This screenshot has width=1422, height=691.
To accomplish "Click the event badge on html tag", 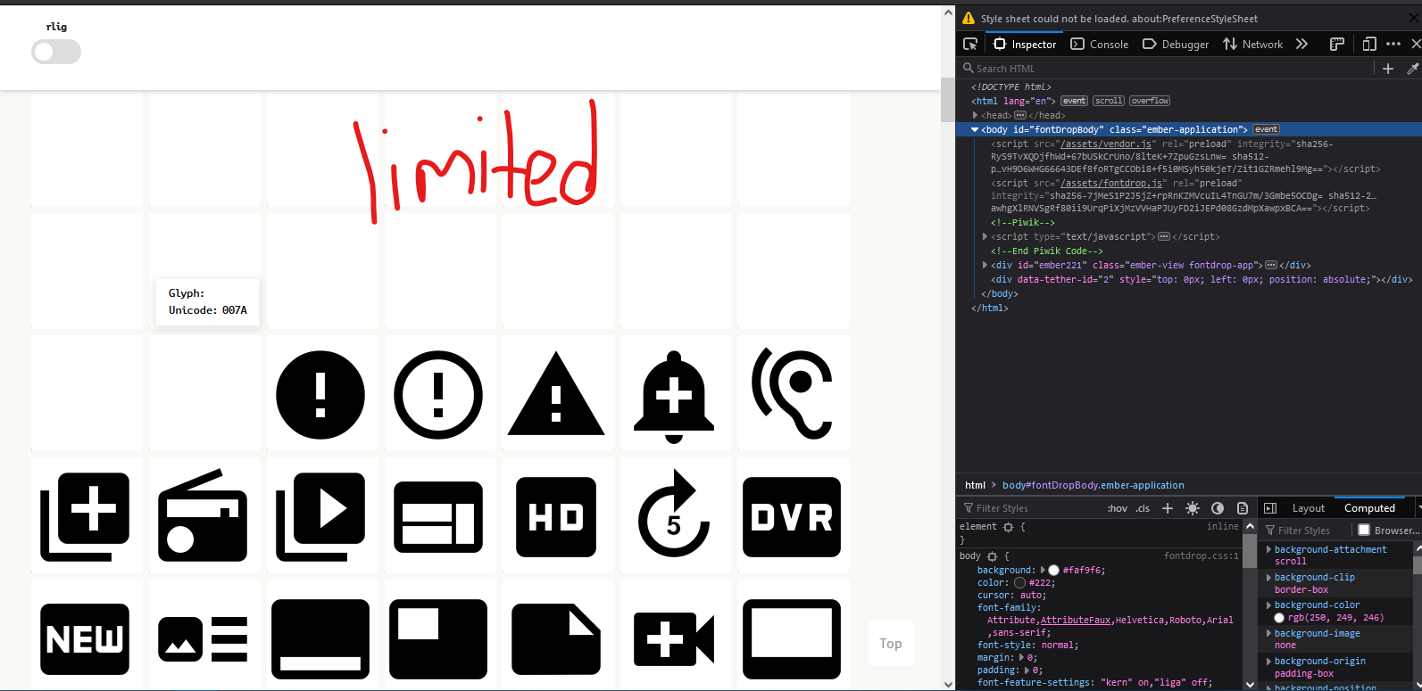I will (x=1075, y=101).
